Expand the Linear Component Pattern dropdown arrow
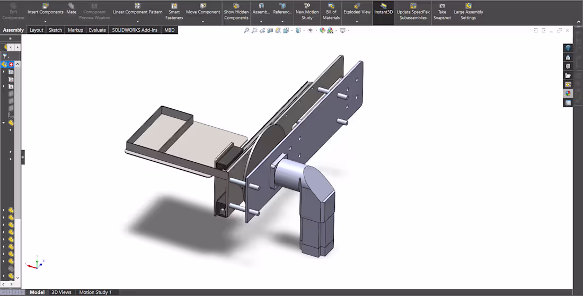The image size is (583, 296). [138, 22]
